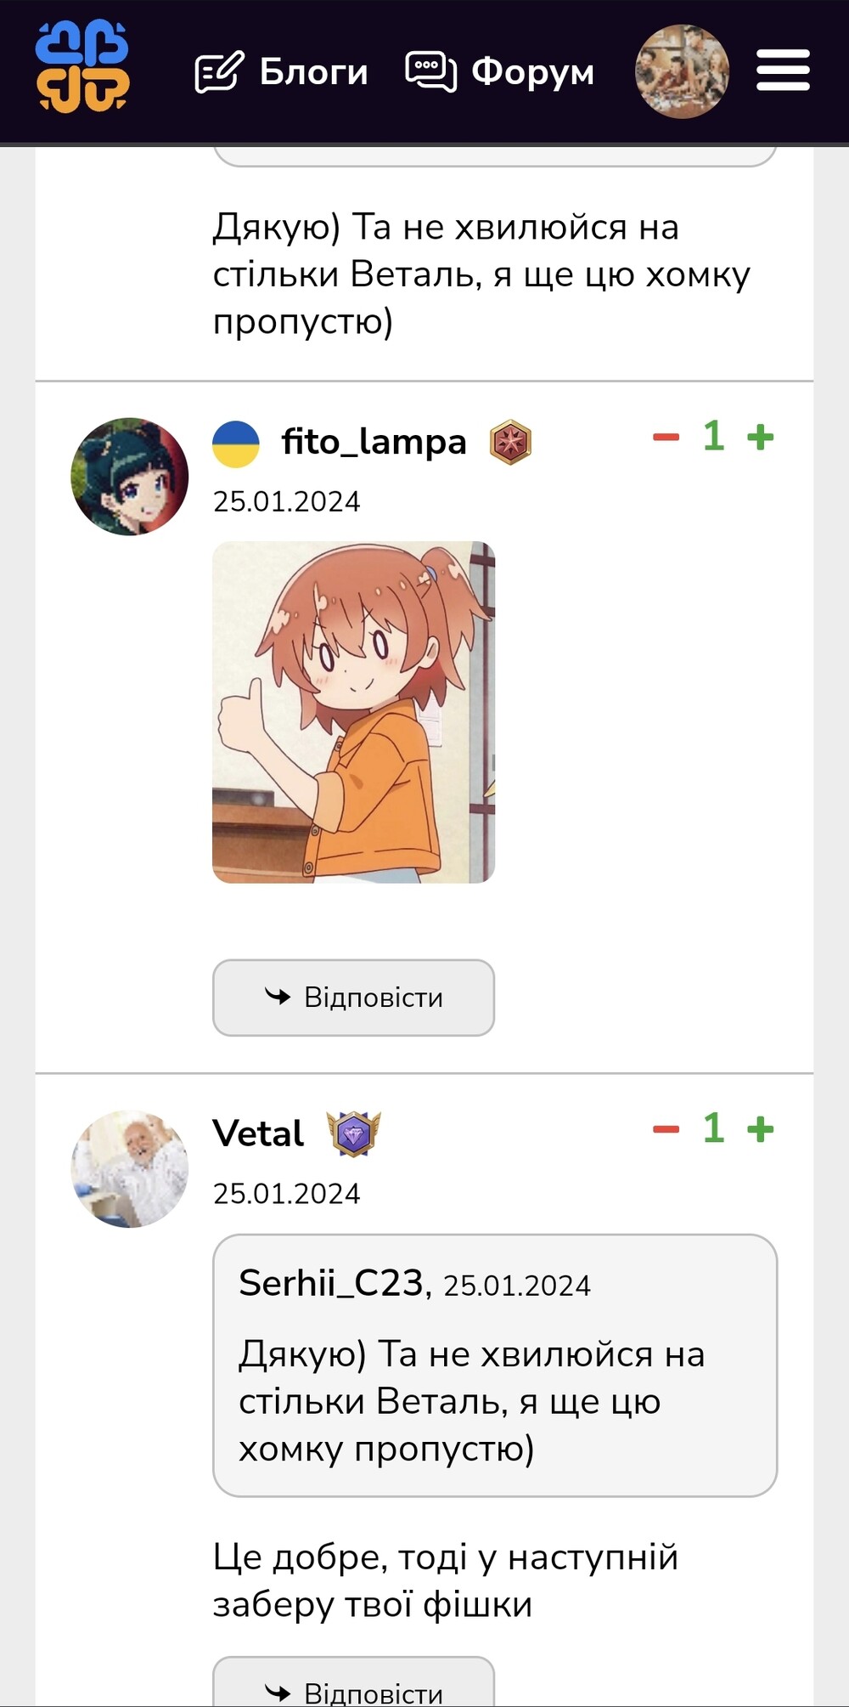Screen dimensions: 849x1707
Task: Open the fito_lampa username link
Action: (x=374, y=442)
